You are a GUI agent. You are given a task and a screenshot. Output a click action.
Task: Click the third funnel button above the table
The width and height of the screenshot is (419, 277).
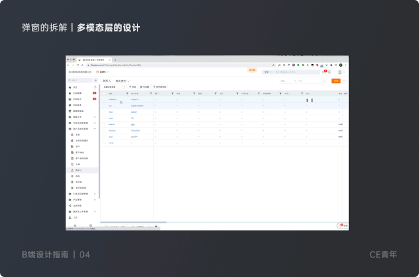[x=160, y=87]
